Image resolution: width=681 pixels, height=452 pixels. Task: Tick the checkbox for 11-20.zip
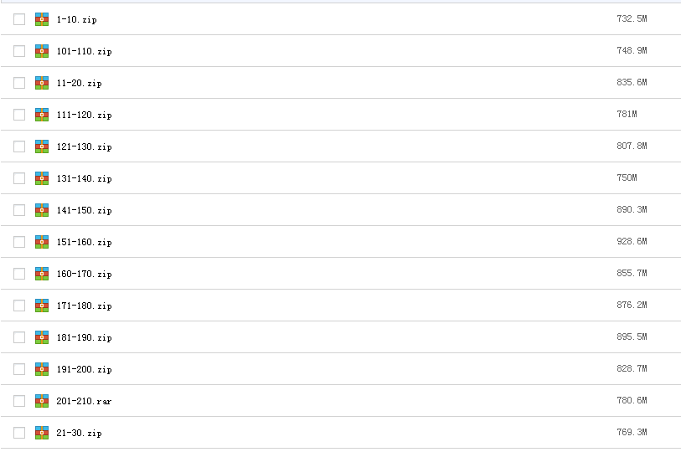[x=19, y=83]
